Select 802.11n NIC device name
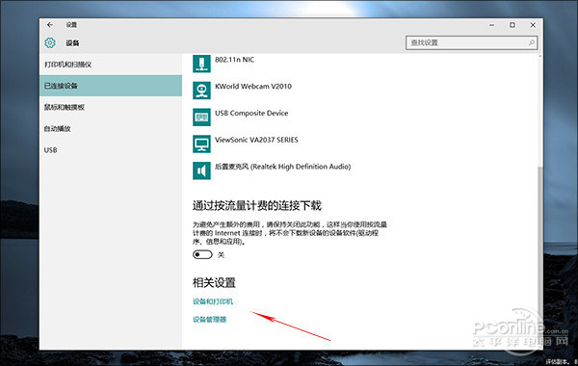Screen dimensions: 578x366 pos(234,60)
